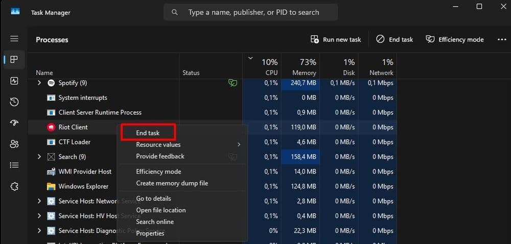
Task: Click the Riot Client process icon
Action: 51,127
